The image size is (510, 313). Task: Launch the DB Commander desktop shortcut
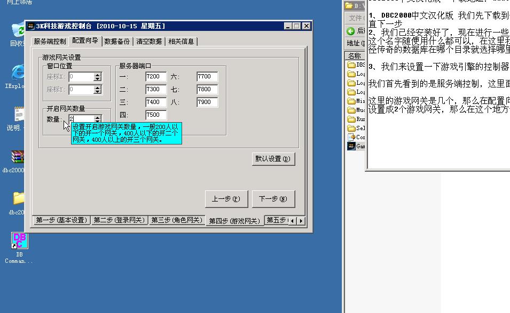pos(20,240)
